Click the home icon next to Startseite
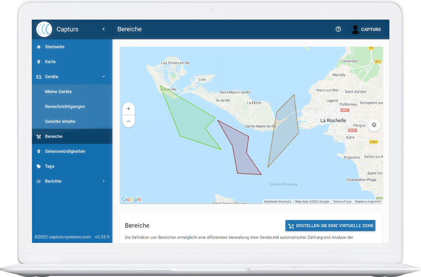 click(x=39, y=47)
